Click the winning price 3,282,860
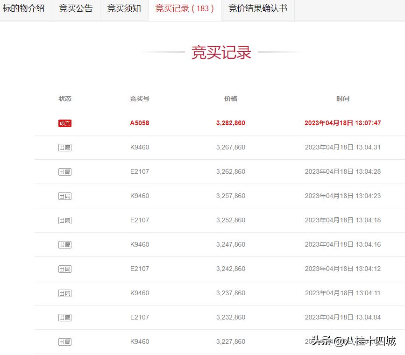This screenshot has width=405, height=355. [x=230, y=123]
